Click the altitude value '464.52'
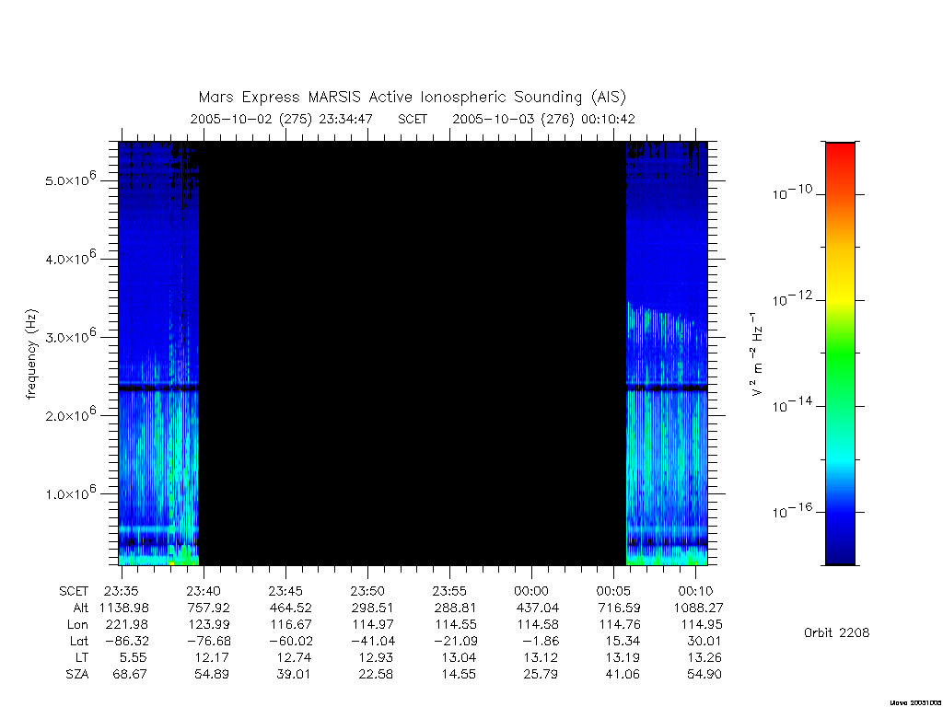 click(291, 608)
